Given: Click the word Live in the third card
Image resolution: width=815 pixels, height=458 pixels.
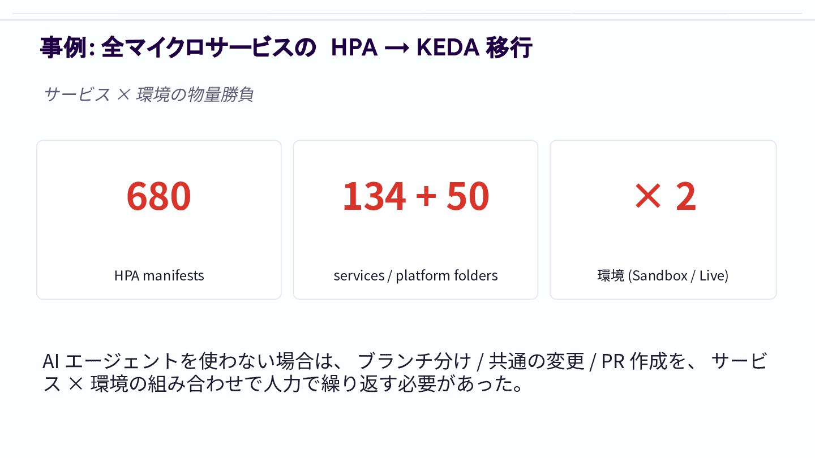Looking at the screenshot, I should [x=711, y=275].
